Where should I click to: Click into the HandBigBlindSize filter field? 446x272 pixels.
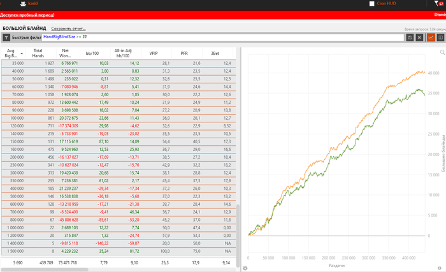pos(223,38)
